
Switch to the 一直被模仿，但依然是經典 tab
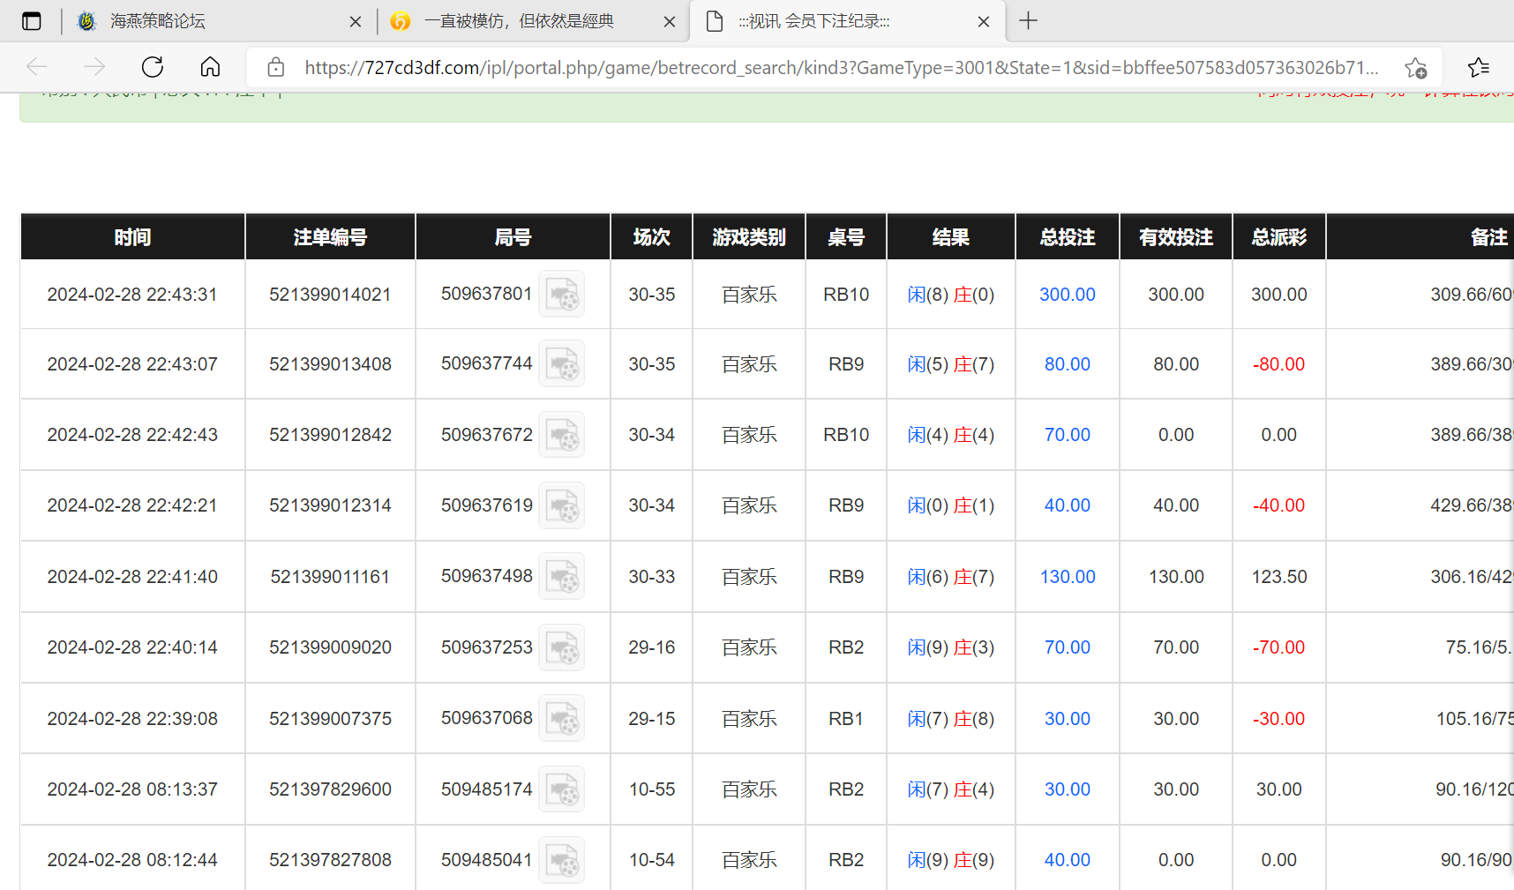tap(532, 21)
